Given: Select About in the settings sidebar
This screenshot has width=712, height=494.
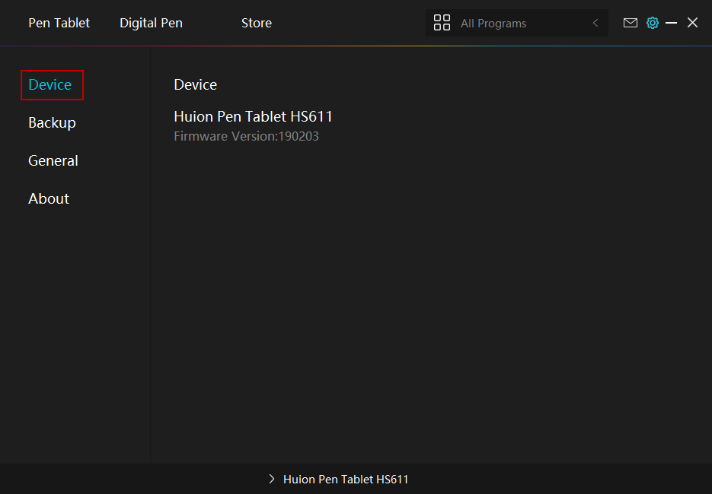Looking at the screenshot, I should pyautogui.click(x=49, y=198).
